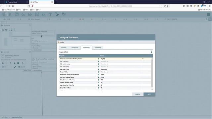Viewport: 212px width, 119px height.
Task: Open info icon for Max Wait Time row
Action: coord(98,69)
